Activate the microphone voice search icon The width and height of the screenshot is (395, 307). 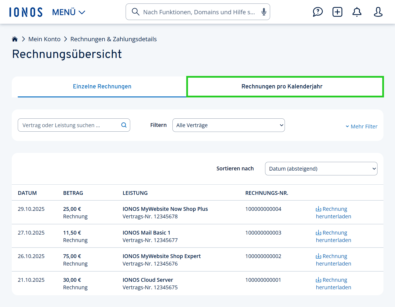[264, 12]
